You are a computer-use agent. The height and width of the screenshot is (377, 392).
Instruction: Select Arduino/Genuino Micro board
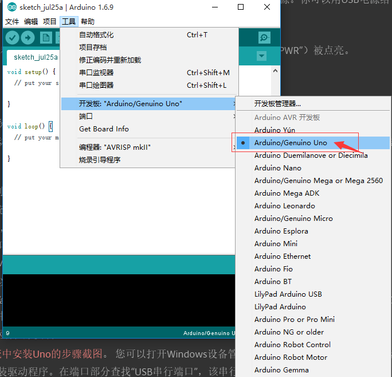click(313, 219)
